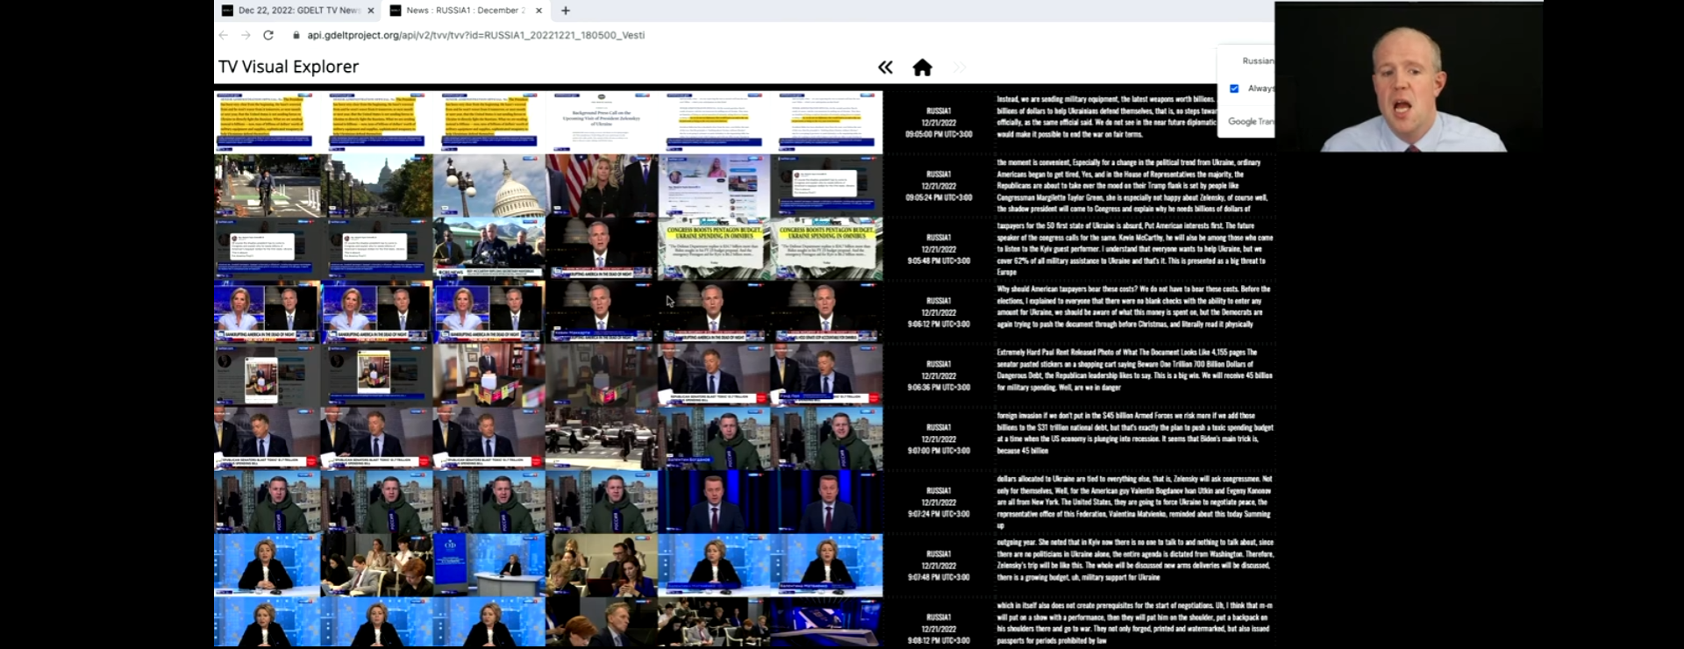
Task: Go back with the browser back arrow
Action: coord(223,35)
